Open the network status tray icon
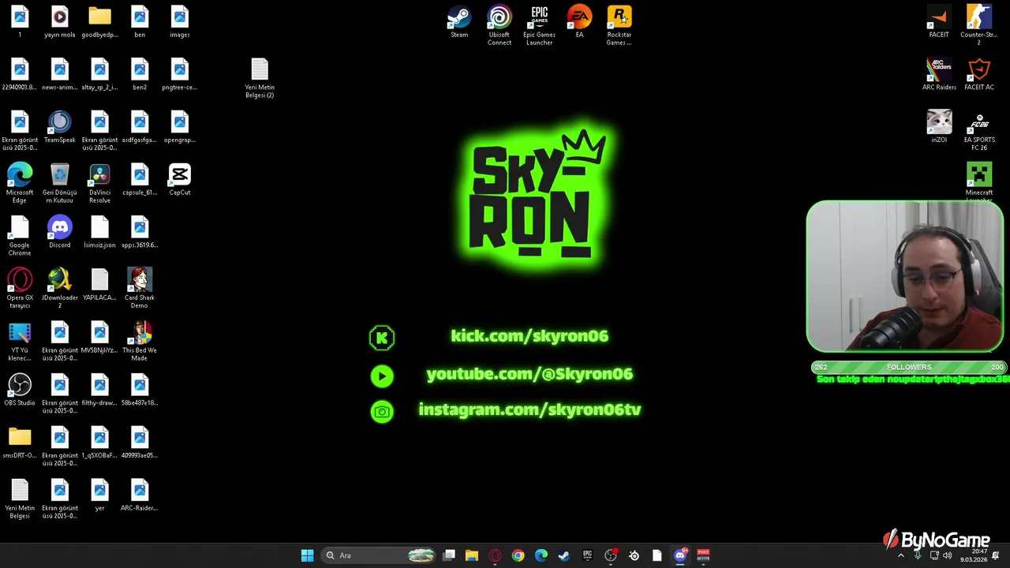This screenshot has height=568, width=1010. point(934,555)
